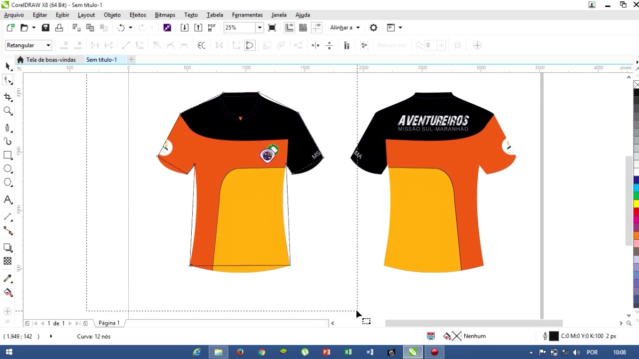Screen dimensions: 639x359
Task: Select the Parallel Dimension tool
Action: click(7, 217)
